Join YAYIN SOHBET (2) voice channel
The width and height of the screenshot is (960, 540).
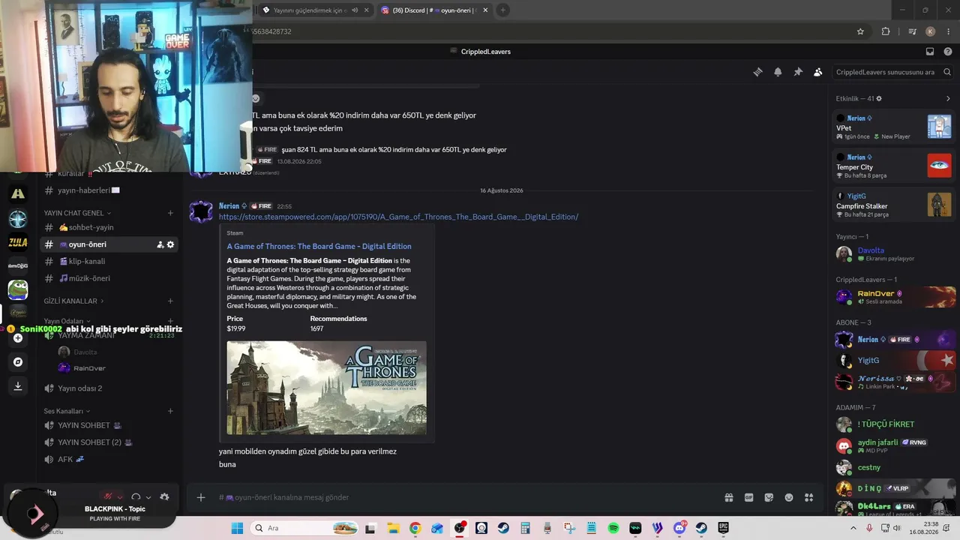point(109,442)
